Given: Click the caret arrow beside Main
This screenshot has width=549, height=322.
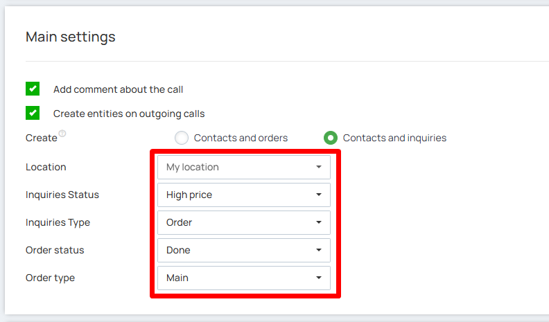Looking at the screenshot, I should coord(318,278).
